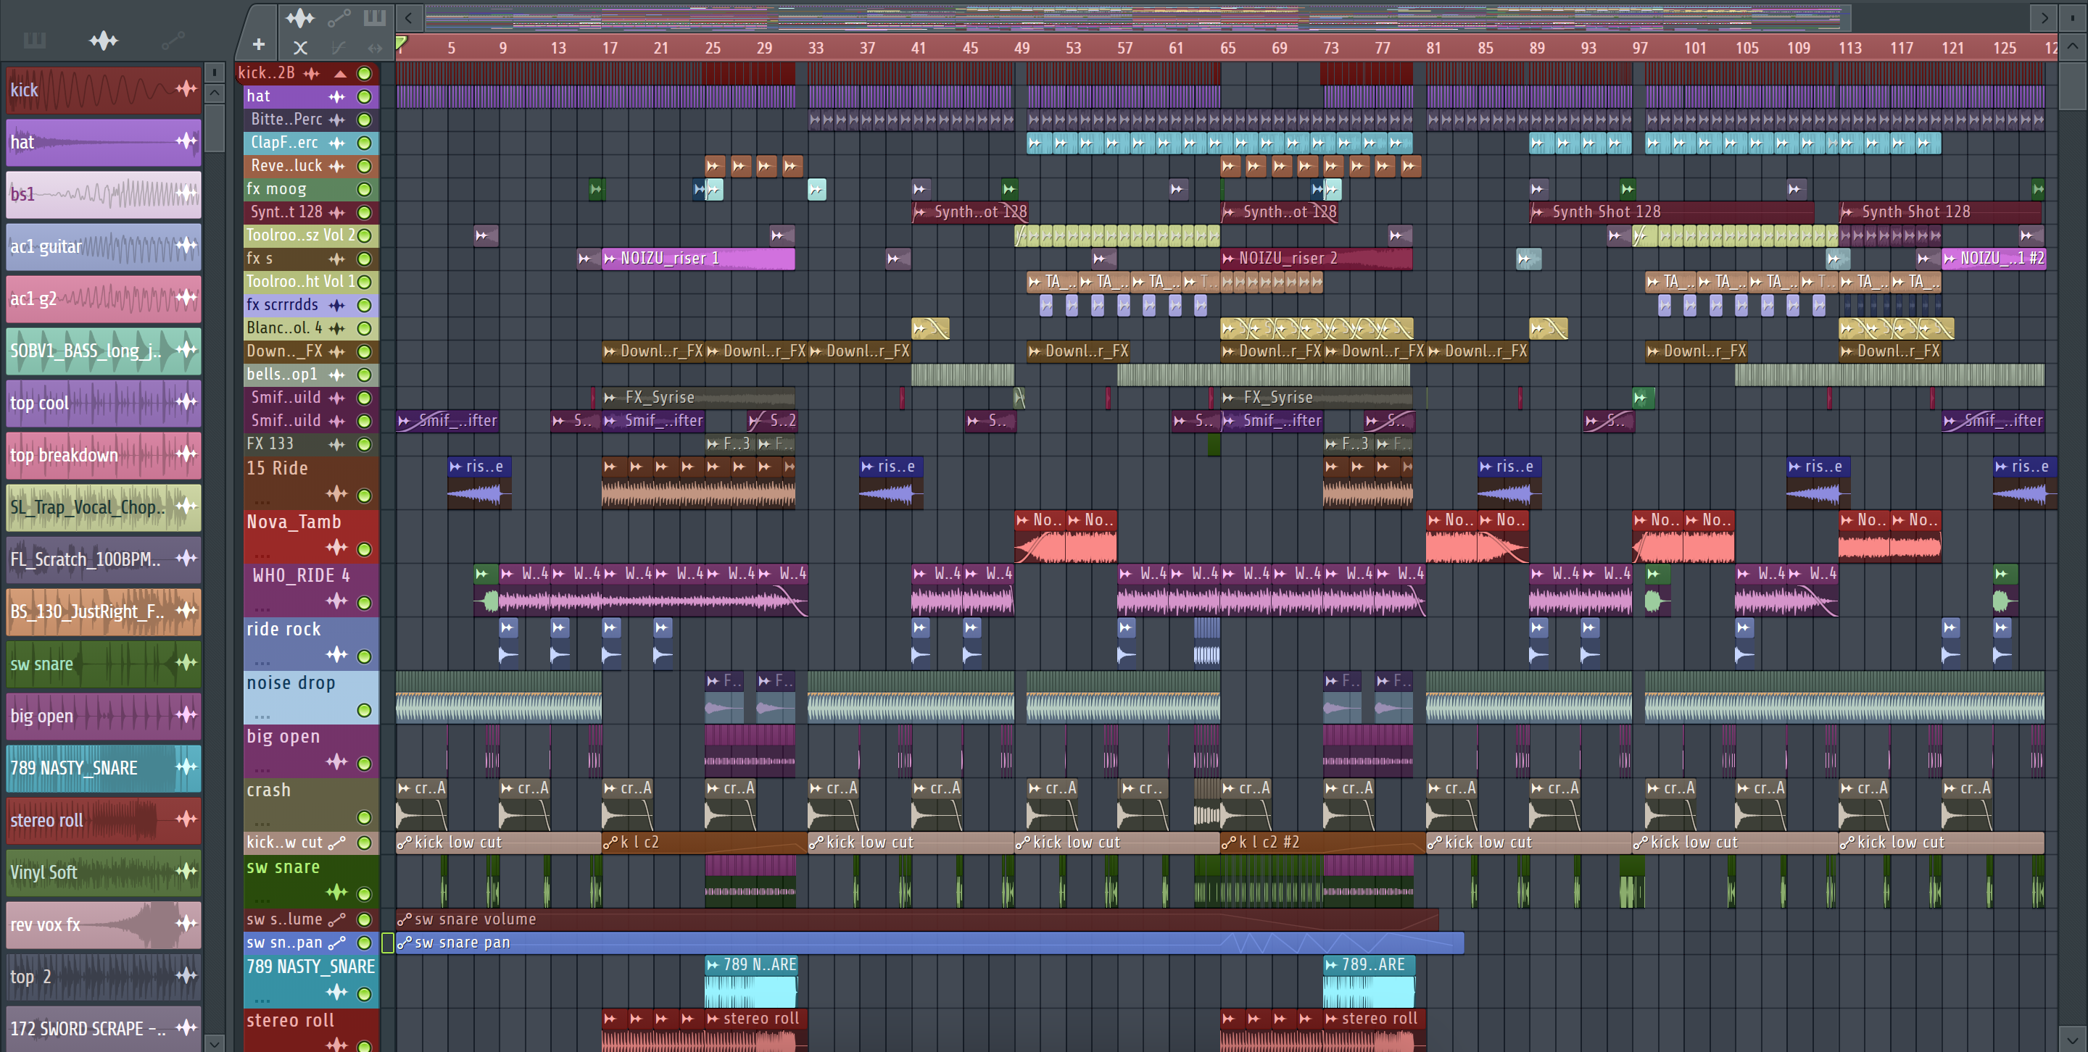
Task: Click waveform icon on 789 NASTY_SNARE track header
Action: [336, 992]
